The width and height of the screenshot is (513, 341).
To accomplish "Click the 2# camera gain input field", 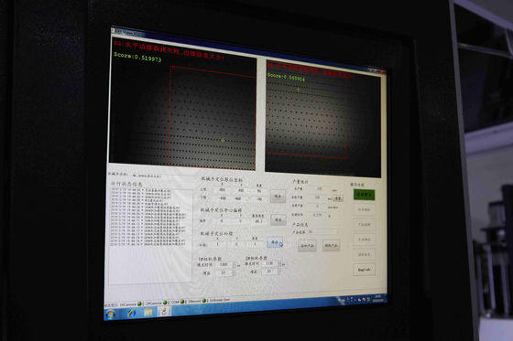I will [269, 272].
